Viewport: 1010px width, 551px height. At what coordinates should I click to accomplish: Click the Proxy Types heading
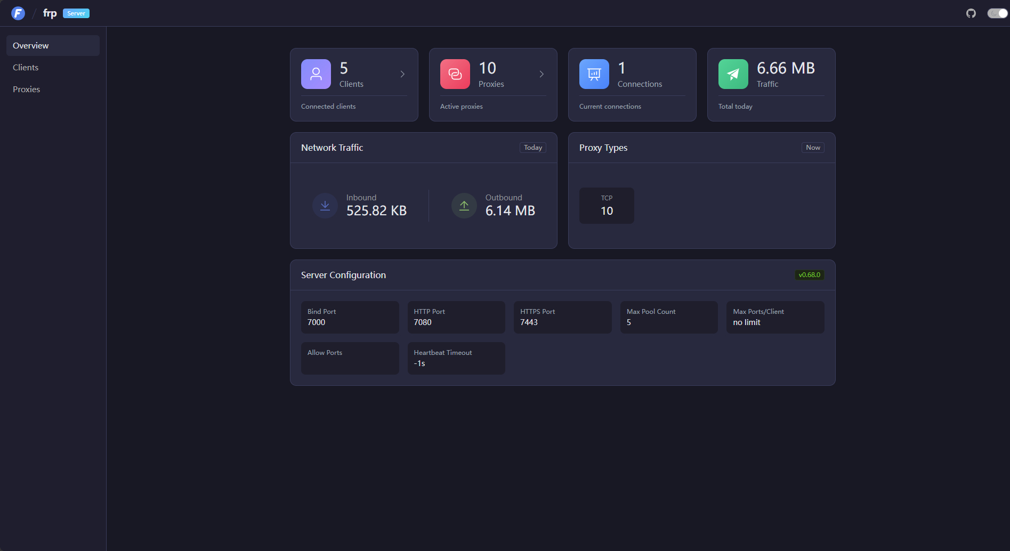(603, 148)
